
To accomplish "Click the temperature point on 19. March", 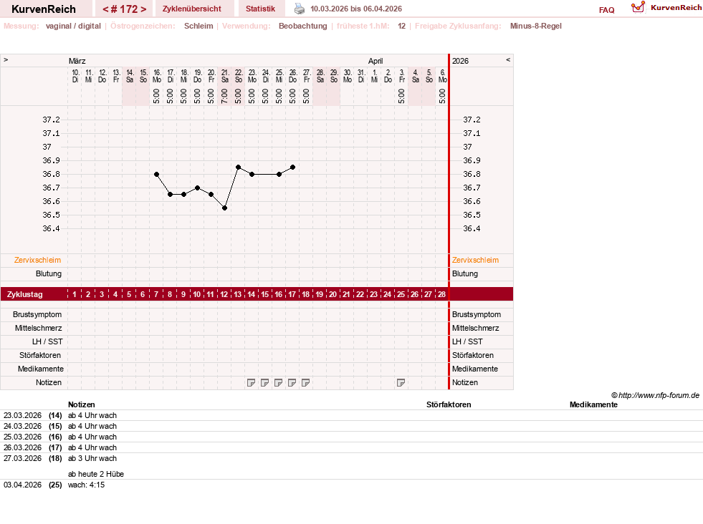I will [x=197, y=188].
